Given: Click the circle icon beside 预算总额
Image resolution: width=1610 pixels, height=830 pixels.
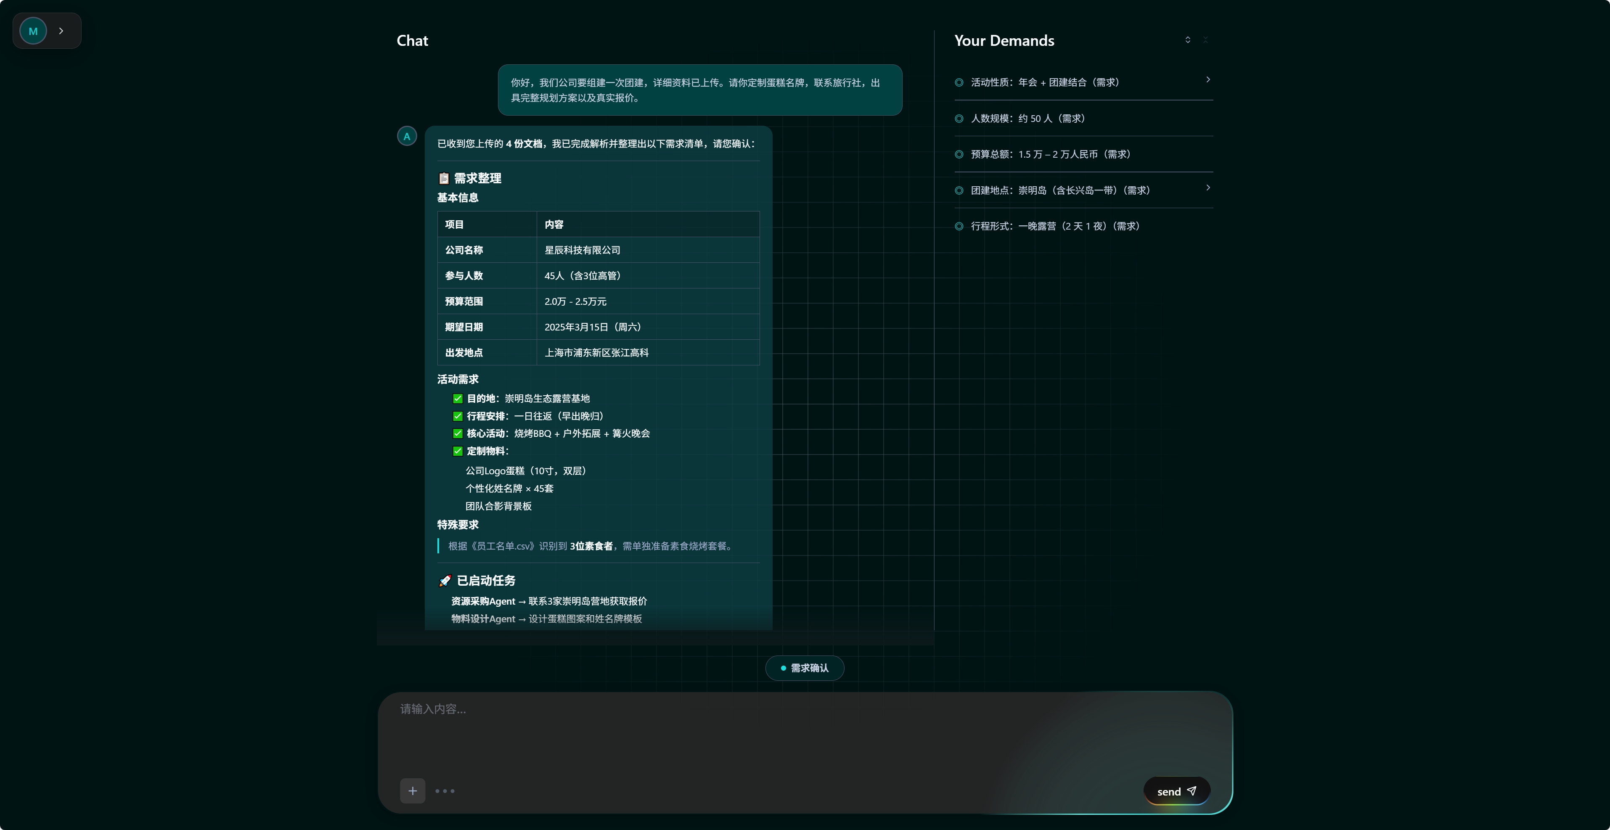Looking at the screenshot, I should (959, 154).
